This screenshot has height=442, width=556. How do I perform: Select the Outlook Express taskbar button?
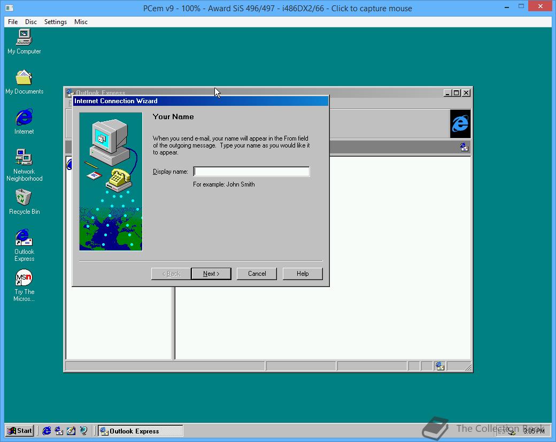[141, 431]
